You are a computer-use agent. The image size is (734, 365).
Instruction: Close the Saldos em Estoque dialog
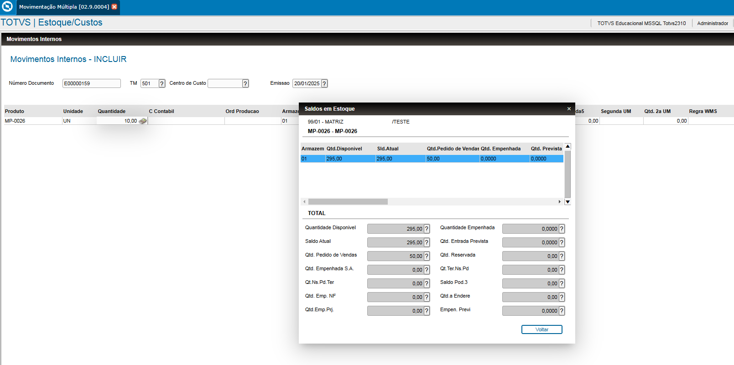pyautogui.click(x=569, y=108)
